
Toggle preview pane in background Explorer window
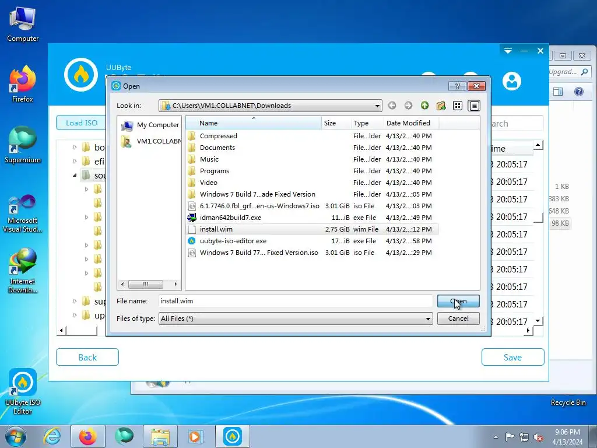pyautogui.click(x=558, y=92)
